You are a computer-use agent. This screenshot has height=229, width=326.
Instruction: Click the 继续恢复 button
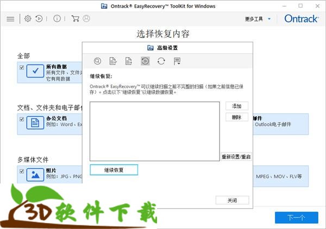(114, 170)
